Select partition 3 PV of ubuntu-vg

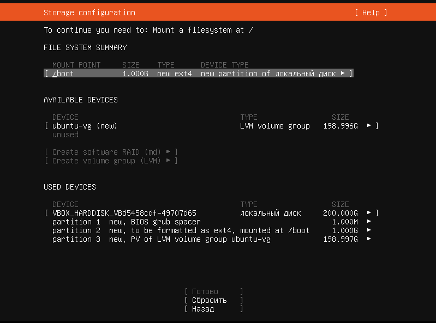pos(161,239)
